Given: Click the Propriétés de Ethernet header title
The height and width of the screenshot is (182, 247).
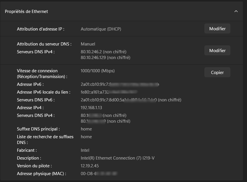Looking at the screenshot, I should coord(26,12).
